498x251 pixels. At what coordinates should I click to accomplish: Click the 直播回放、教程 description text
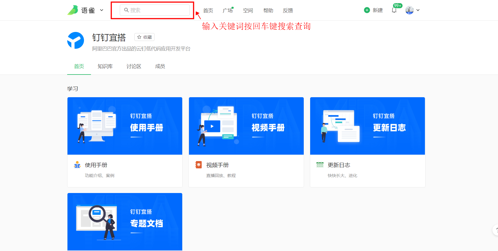(221, 175)
